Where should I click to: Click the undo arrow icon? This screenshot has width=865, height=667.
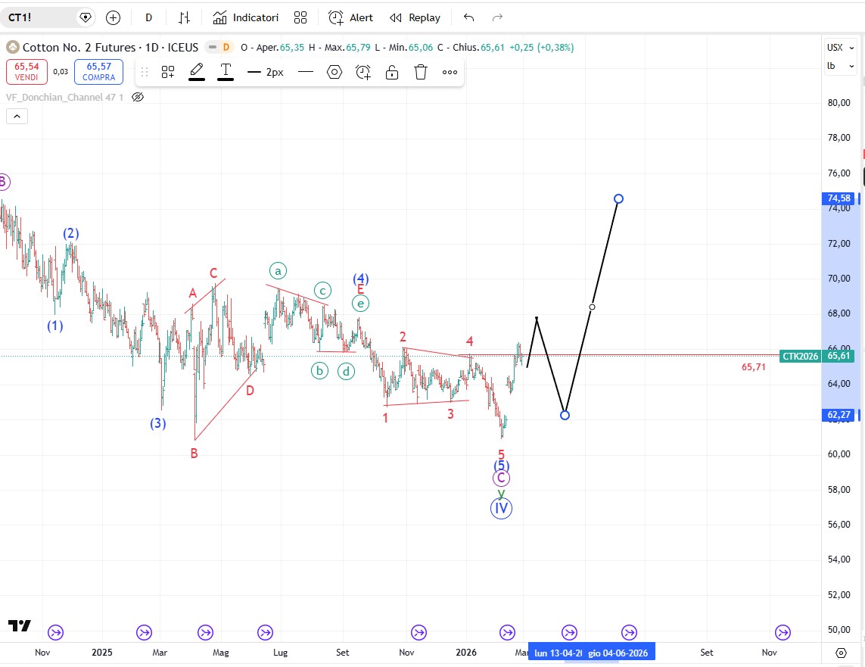(469, 17)
